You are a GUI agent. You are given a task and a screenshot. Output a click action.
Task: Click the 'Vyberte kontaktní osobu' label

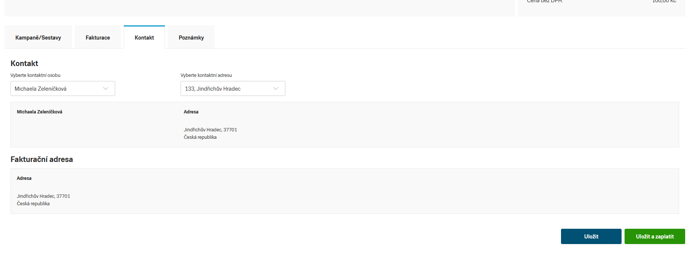[x=36, y=75]
